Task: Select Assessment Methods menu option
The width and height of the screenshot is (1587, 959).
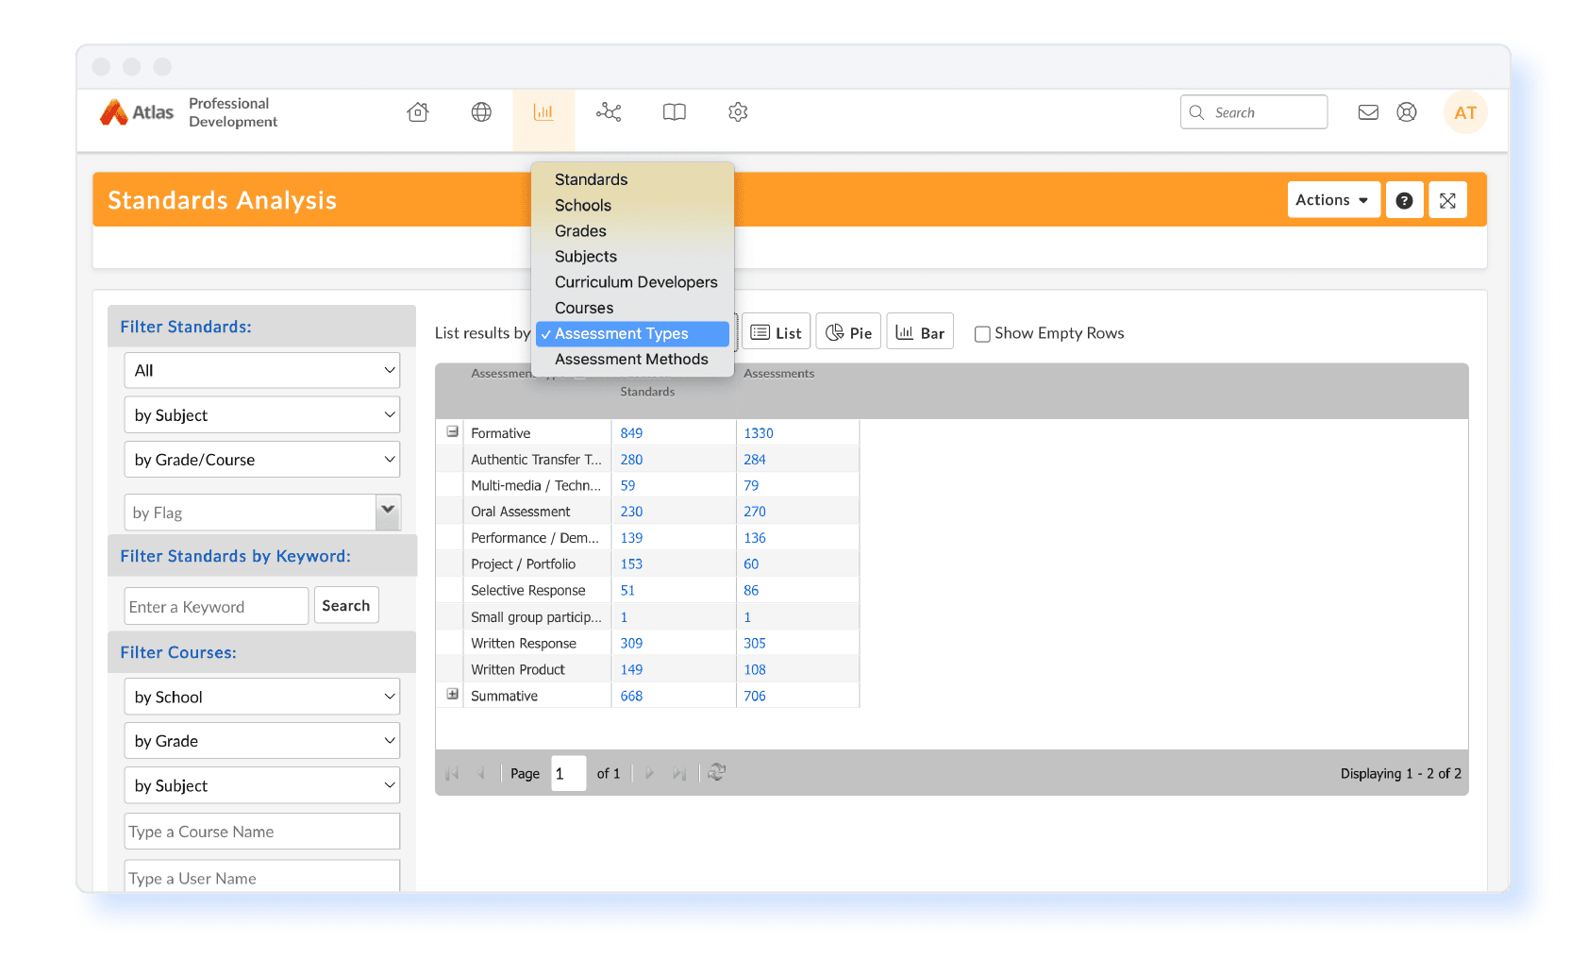Action: pyautogui.click(x=631, y=360)
